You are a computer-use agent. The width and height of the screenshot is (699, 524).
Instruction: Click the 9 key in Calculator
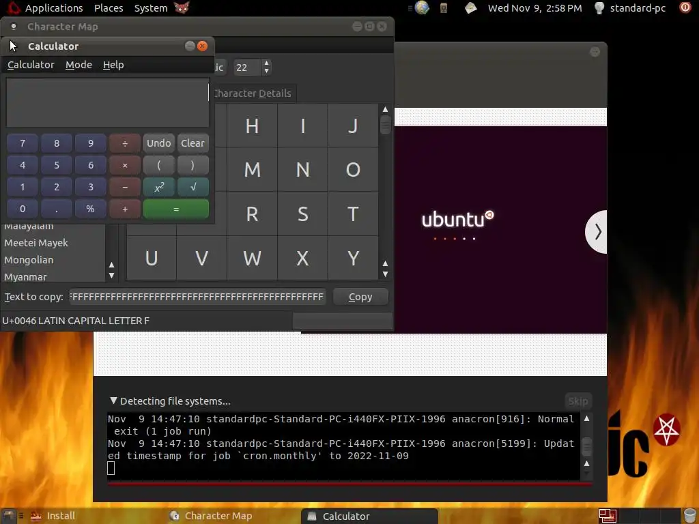(x=91, y=143)
